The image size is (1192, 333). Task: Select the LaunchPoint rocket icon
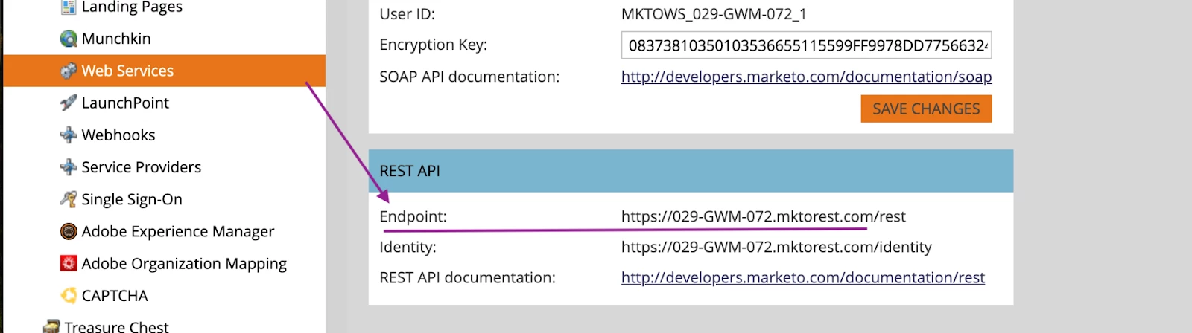[69, 103]
